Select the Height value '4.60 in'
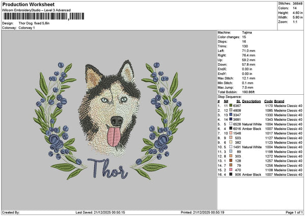 (x=297, y=13)
